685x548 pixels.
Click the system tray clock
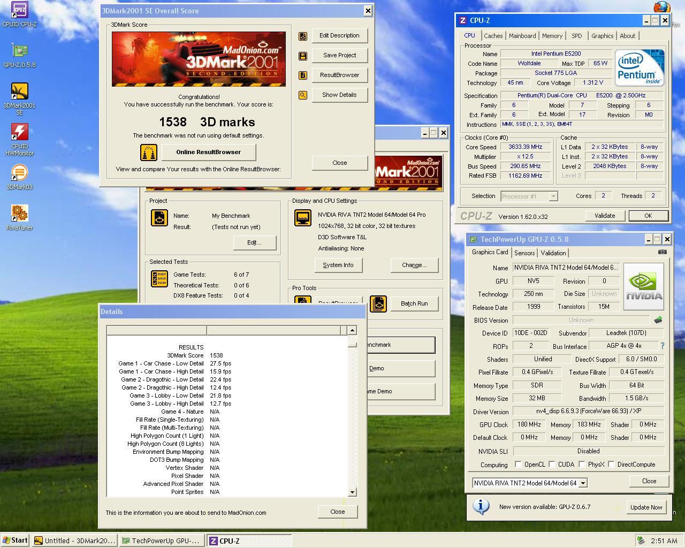[664, 541]
